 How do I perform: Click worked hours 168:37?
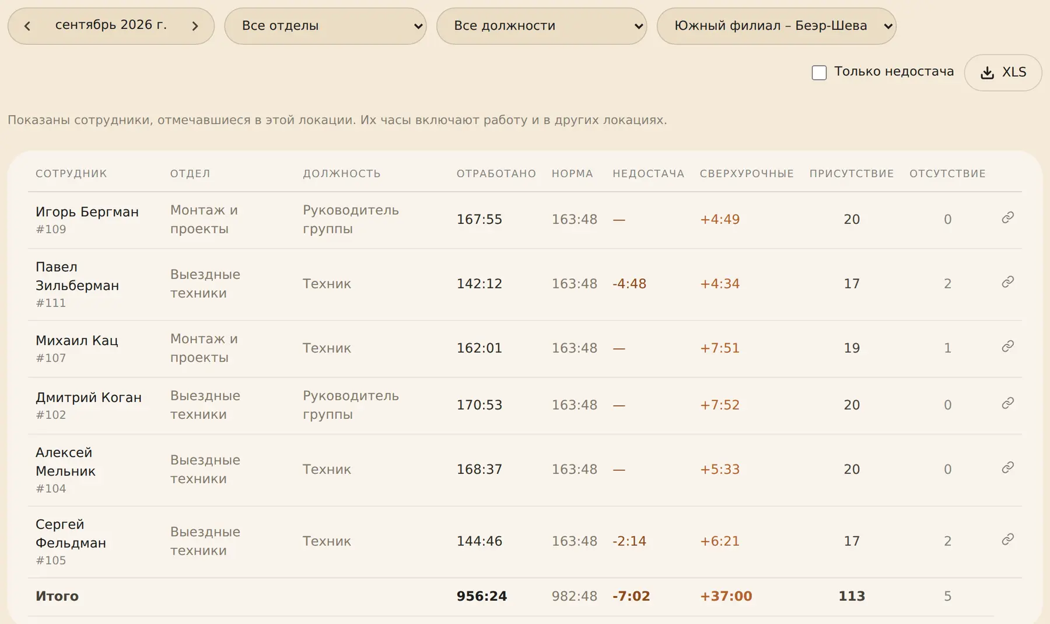pos(480,470)
